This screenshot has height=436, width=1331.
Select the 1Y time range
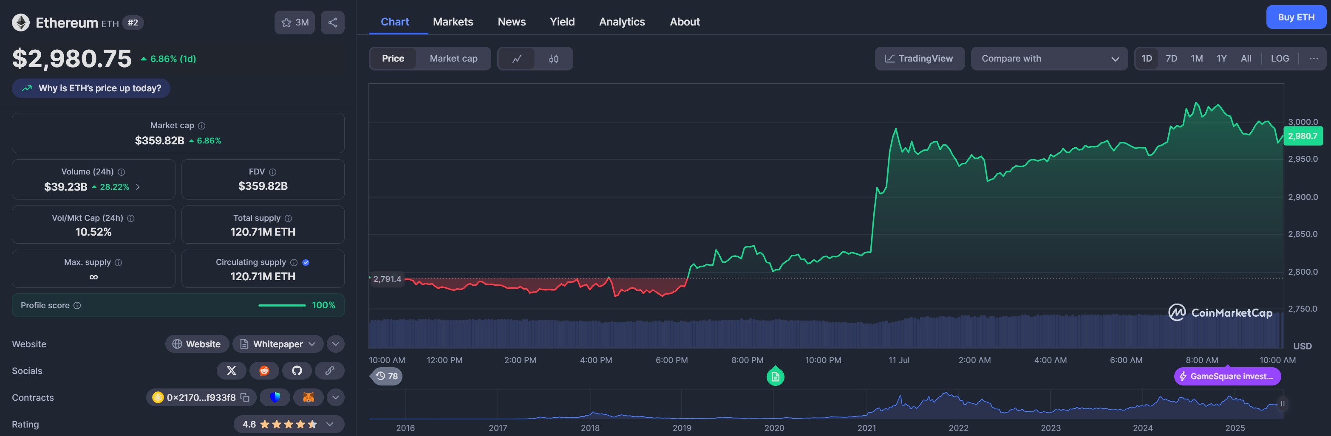[1221, 58]
